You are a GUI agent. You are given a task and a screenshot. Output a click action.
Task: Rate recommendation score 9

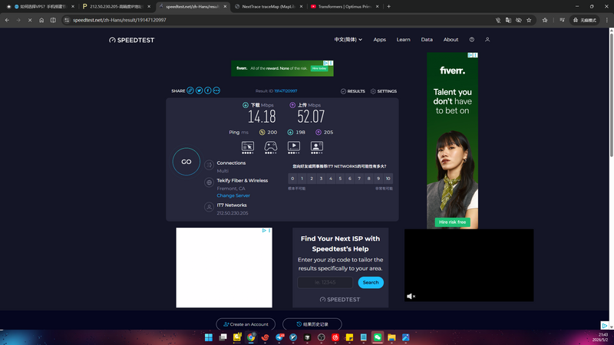point(378,179)
